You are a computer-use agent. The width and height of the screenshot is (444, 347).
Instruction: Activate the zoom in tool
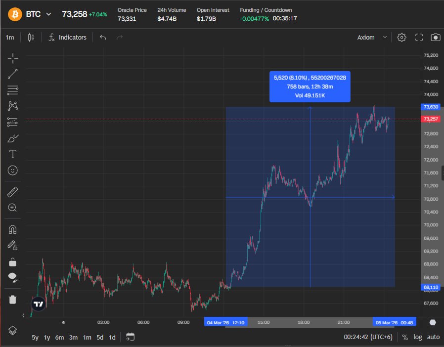(x=13, y=208)
